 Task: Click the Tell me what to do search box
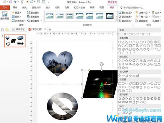click(132, 8)
